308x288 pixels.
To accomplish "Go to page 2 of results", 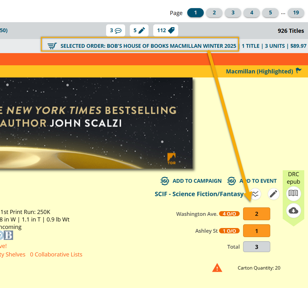I will click(x=214, y=13).
